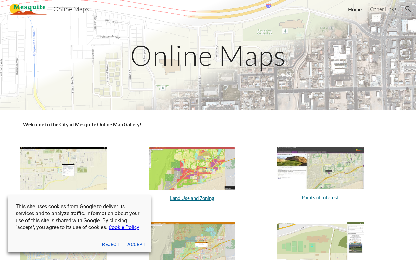416x260 pixels.
Task: Open the map thumbnail with orange header bar
Action: point(192,241)
